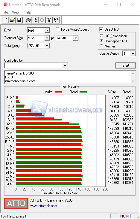Viewport: 140px width, 219px height.
Task: Click the RAID 1 description line
Action: pos(10,77)
